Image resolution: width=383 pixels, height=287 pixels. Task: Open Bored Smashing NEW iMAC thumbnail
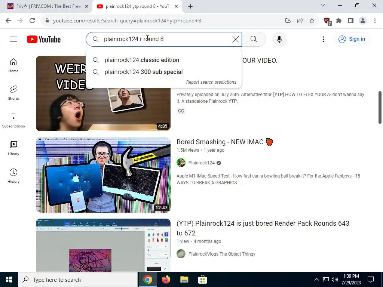point(103,175)
